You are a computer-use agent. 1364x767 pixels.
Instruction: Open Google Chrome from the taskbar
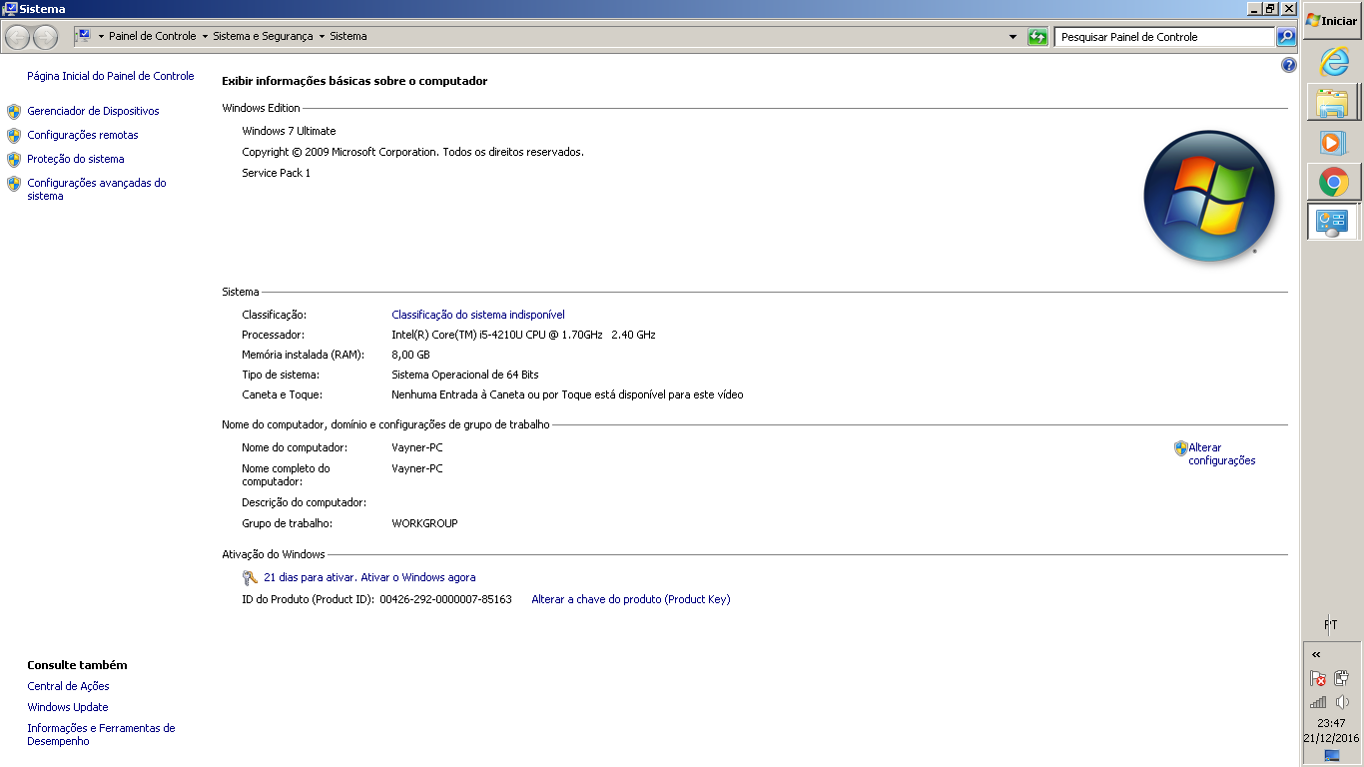[x=1333, y=182]
